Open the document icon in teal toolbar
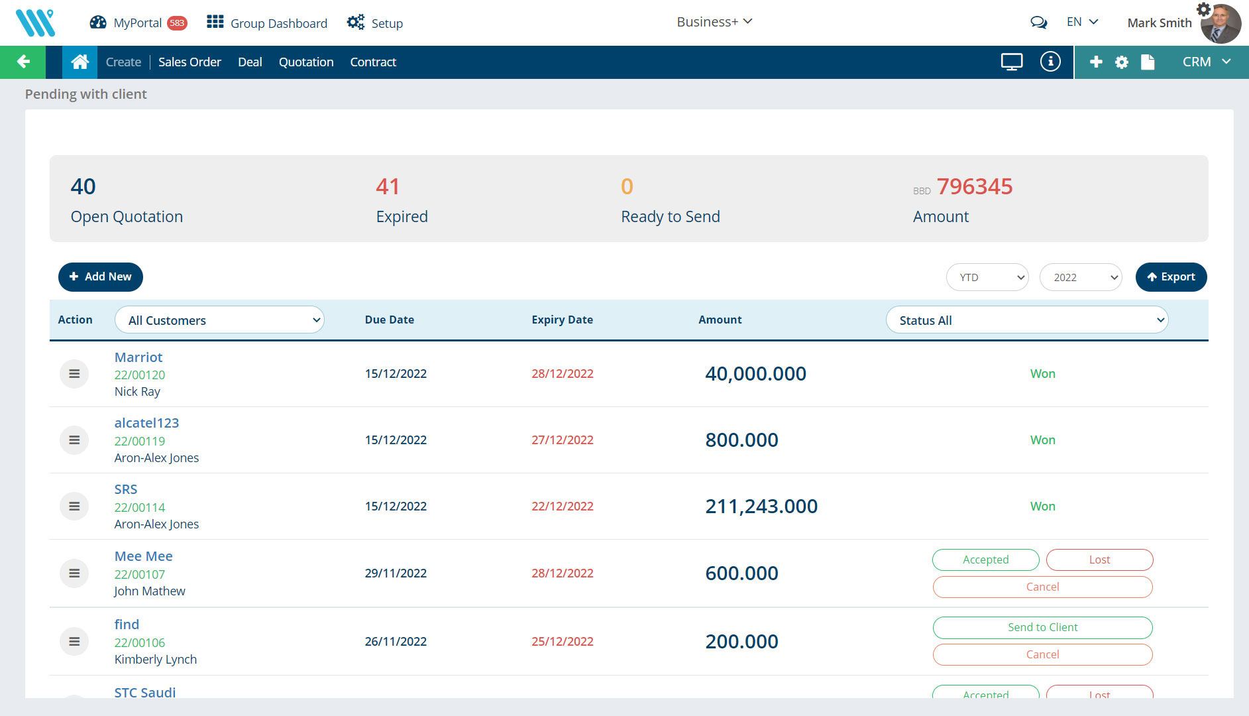The width and height of the screenshot is (1249, 716). click(x=1148, y=62)
